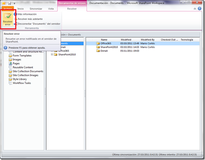Click the Site Collection Images folder icon

(x=10, y=75)
